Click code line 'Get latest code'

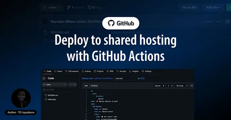(106, 117)
